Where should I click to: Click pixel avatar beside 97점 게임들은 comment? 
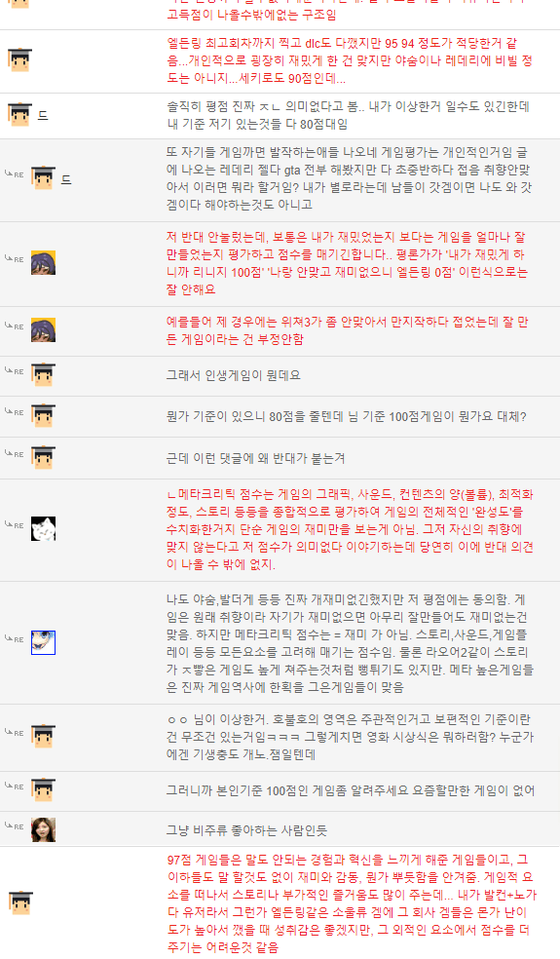[20, 902]
